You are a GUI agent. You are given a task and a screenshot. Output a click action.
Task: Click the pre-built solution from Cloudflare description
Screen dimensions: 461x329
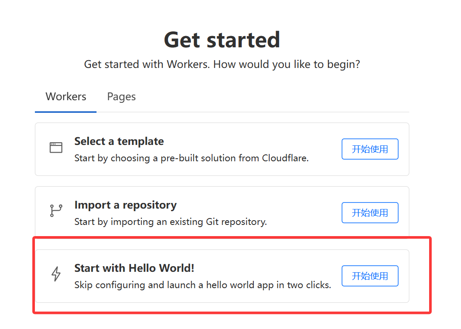pos(191,158)
